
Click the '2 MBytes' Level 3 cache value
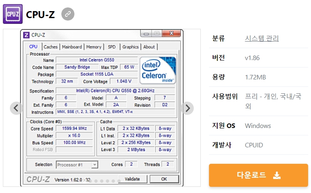(136, 150)
